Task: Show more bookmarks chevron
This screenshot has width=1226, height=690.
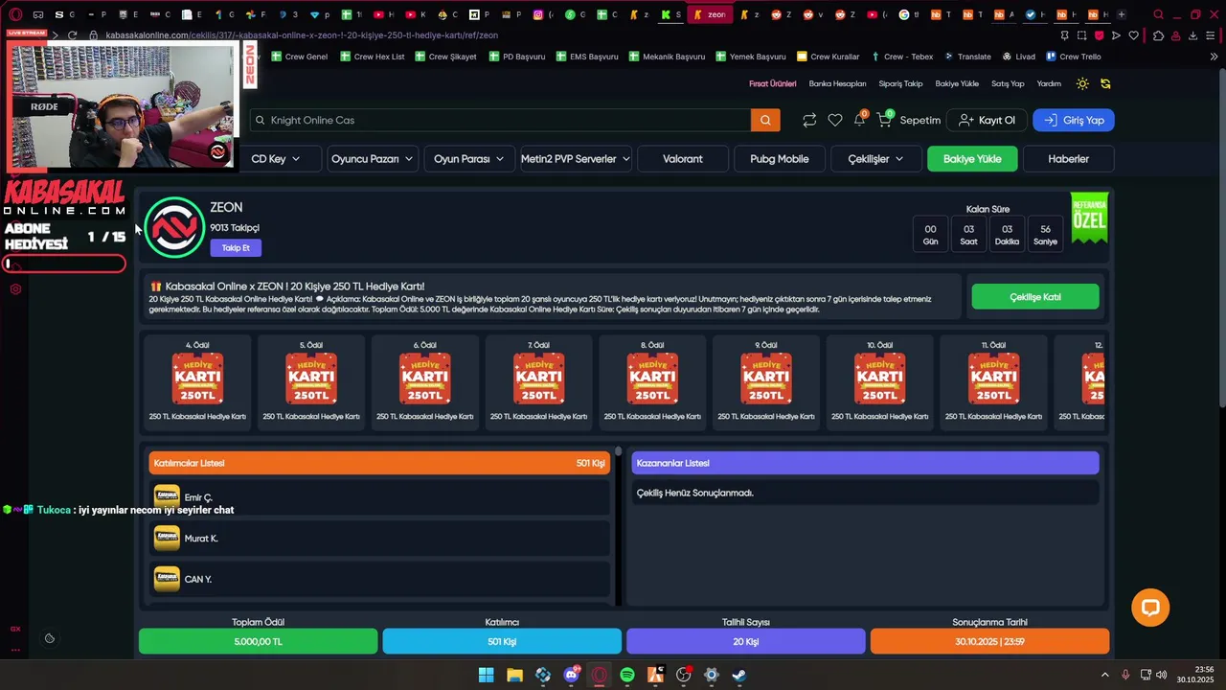Action: [x=1214, y=57]
